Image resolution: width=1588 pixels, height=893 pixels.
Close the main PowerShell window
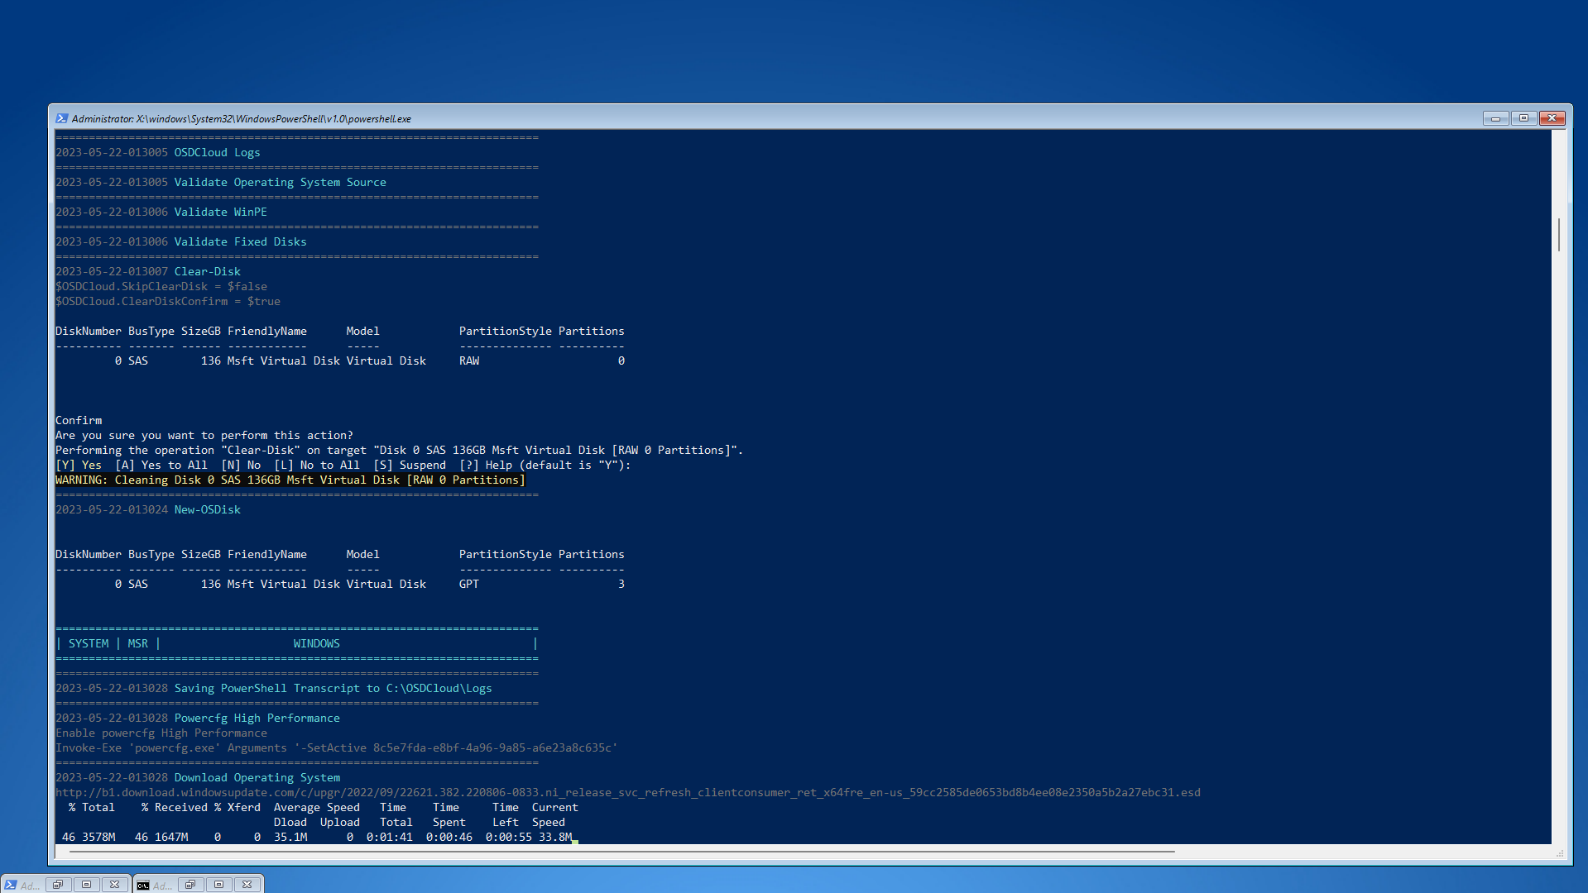(1552, 118)
